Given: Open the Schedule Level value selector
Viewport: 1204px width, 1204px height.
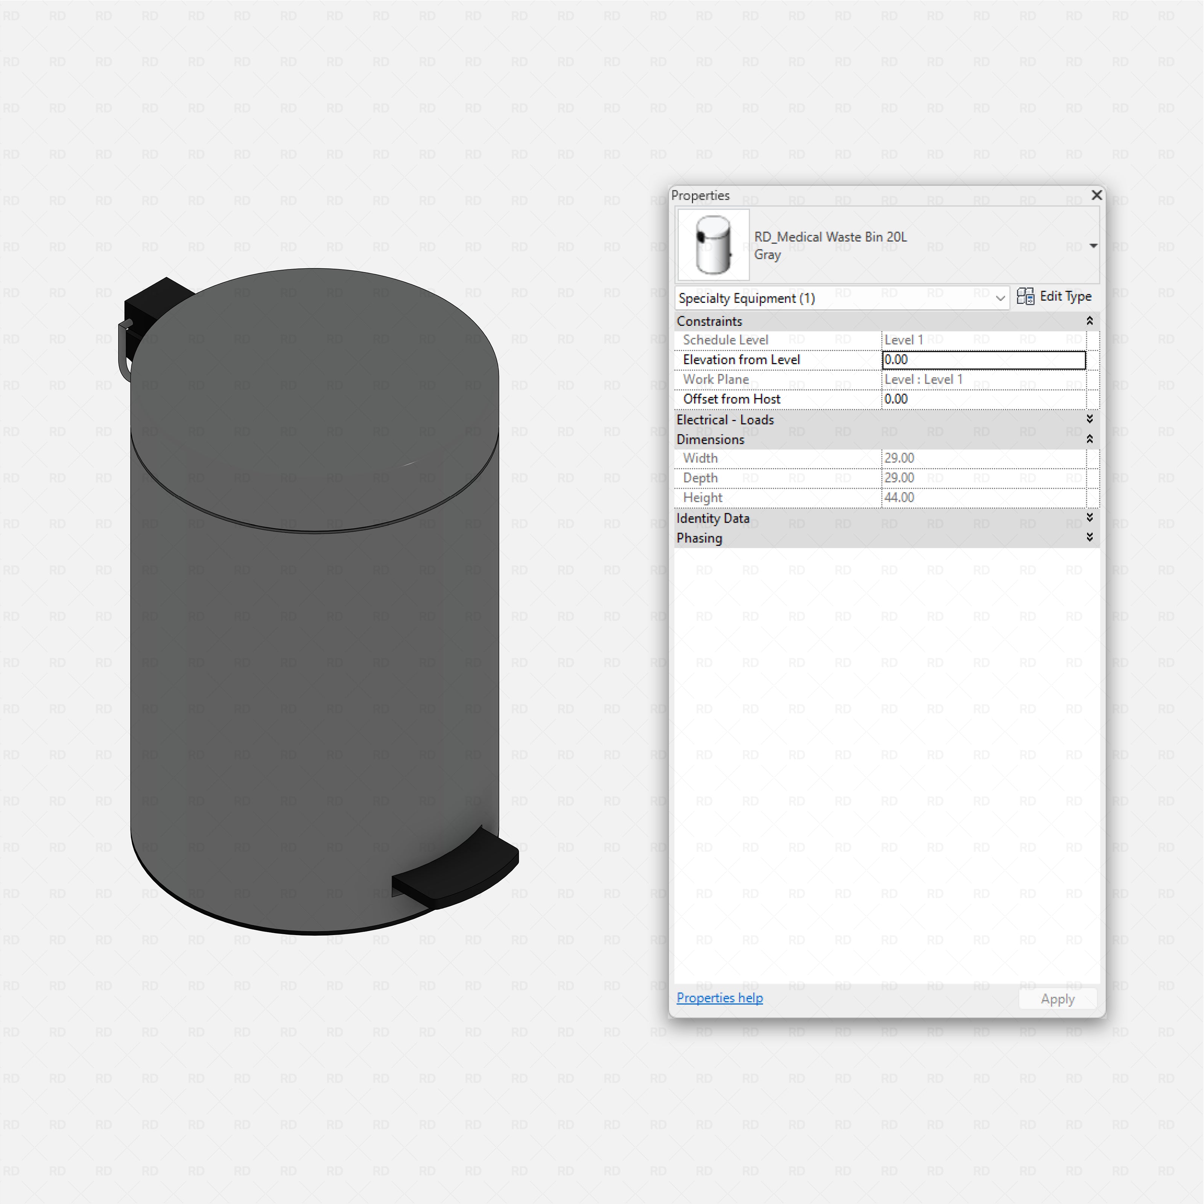Looking at the screenshot, I should (984, 340).
